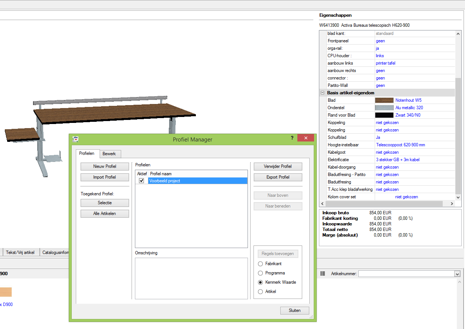465x329 pixels.
Task: Click the Profiel Manager title bar icon
Action: [75, 139]
